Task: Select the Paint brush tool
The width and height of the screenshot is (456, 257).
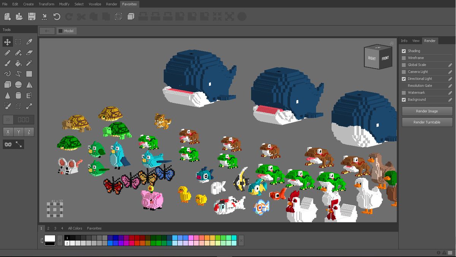Action: click(7, 63)
